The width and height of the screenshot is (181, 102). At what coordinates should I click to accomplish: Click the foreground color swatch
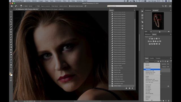[10, 74]
